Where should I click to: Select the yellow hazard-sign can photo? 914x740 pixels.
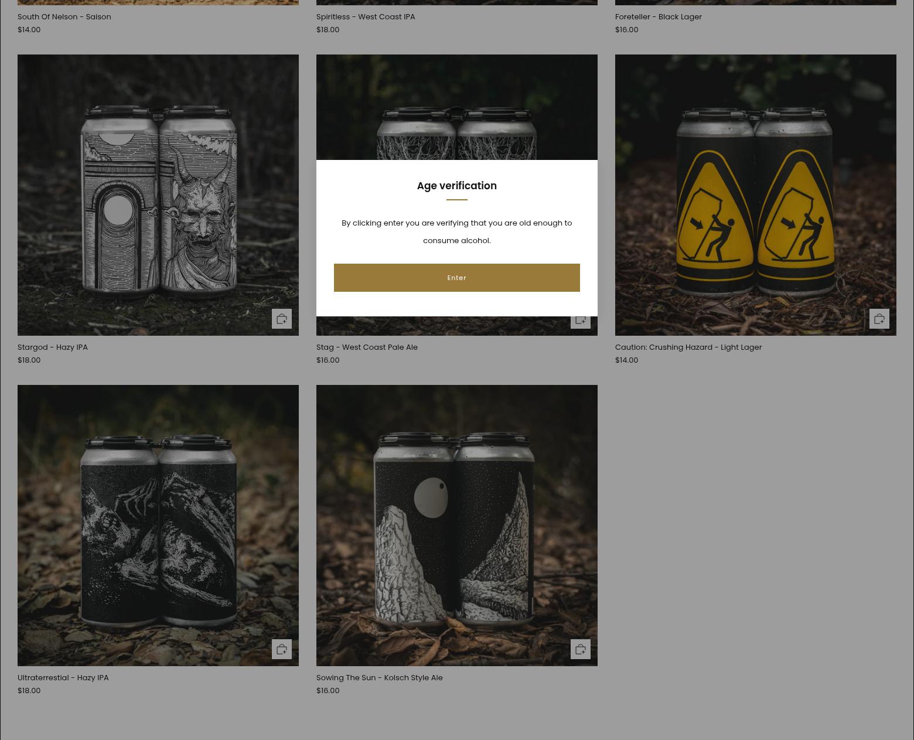tap(755, 195)
